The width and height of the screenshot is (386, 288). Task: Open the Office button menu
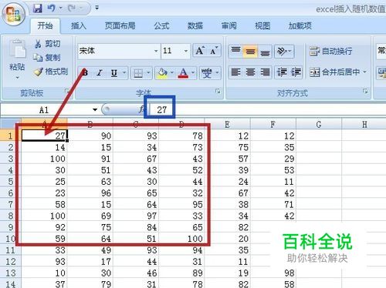14,14
